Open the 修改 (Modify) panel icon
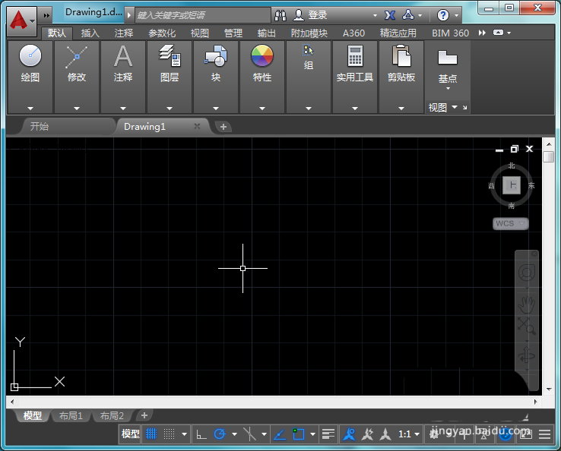The height and width of the screenshot is (451, 561). (77, 56)
